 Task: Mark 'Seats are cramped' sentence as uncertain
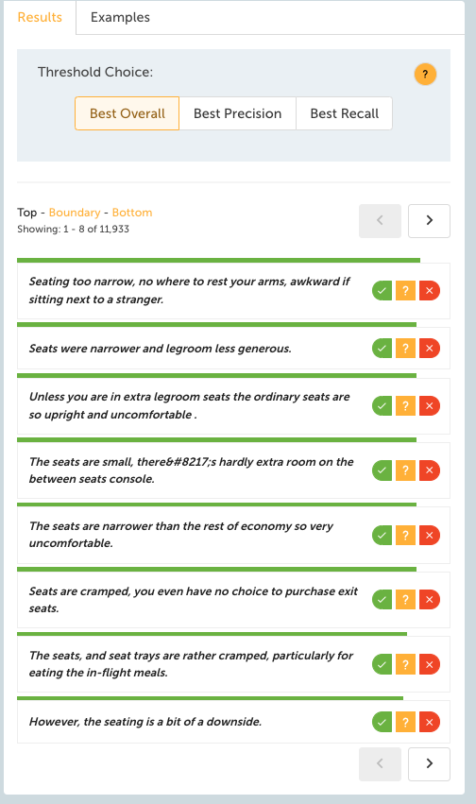click(x=405, y=599)
